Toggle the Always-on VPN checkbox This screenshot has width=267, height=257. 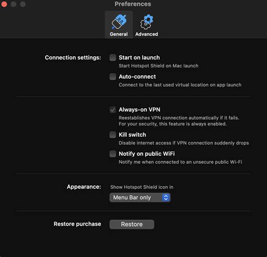coord(113,110)
